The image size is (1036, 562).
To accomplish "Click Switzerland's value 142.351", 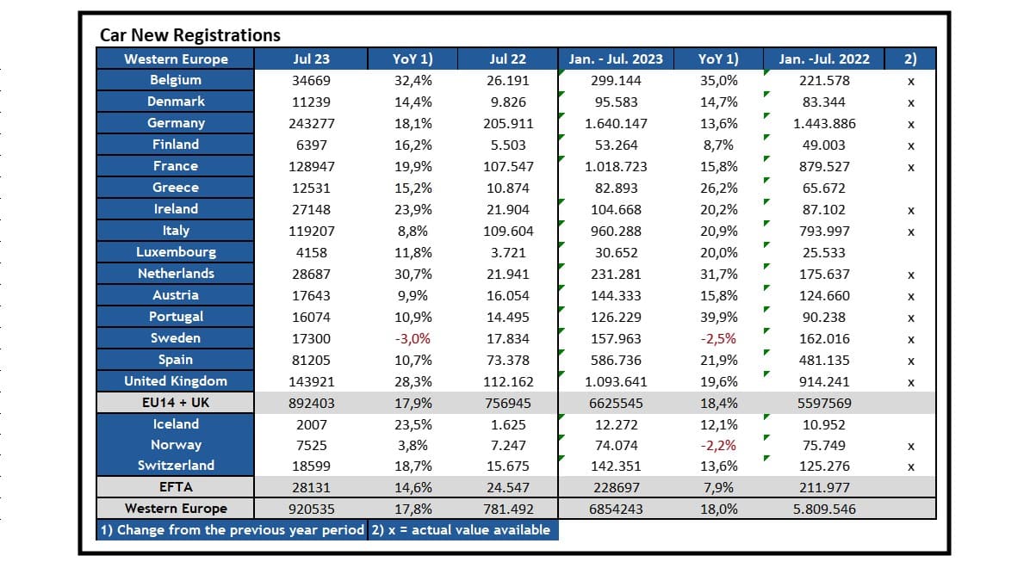I will coord(616,466).
